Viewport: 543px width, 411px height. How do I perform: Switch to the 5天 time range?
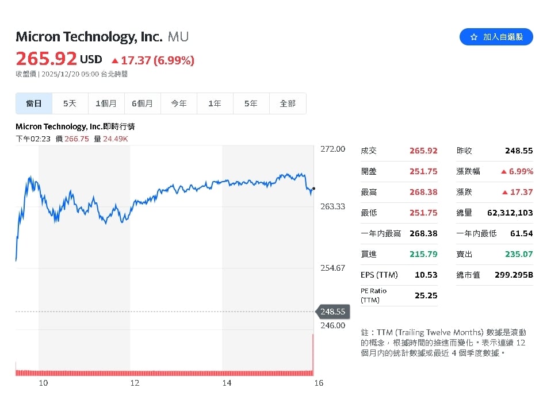tap(70, 103)
